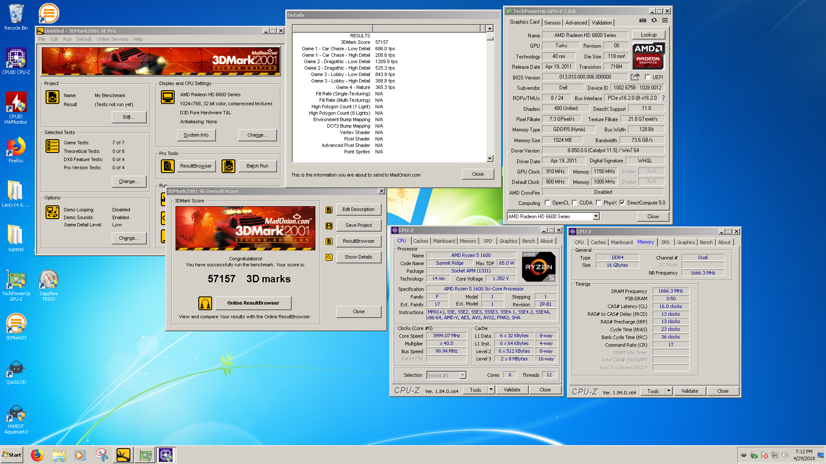Click the Snipping Tool taskbar icon

(102, 455)
